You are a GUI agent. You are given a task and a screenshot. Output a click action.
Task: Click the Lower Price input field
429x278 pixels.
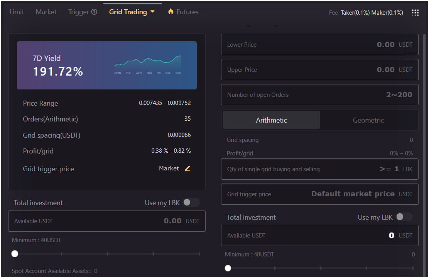click(319, 44)
